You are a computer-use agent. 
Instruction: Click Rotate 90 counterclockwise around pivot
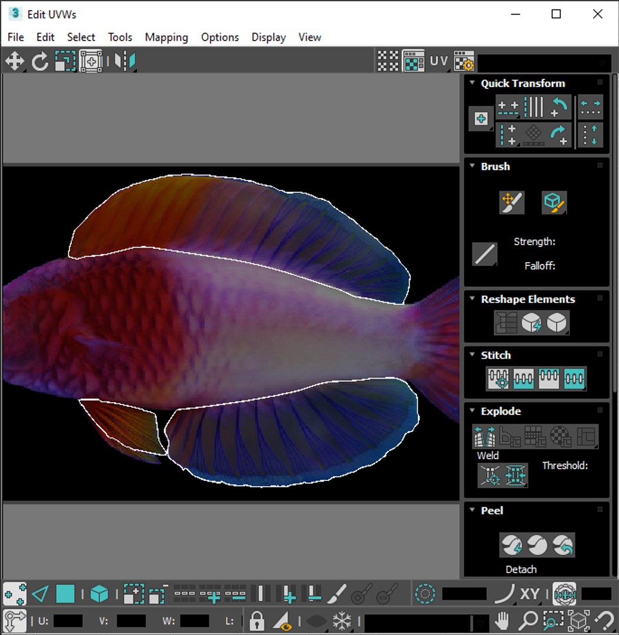pos(559,108)
